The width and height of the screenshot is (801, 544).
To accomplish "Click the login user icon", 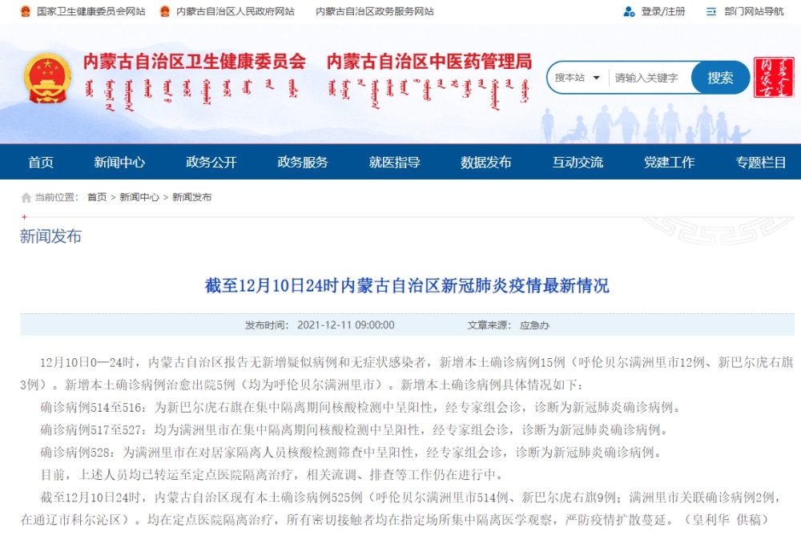I will pyautogui.click(x=629, y=11).
